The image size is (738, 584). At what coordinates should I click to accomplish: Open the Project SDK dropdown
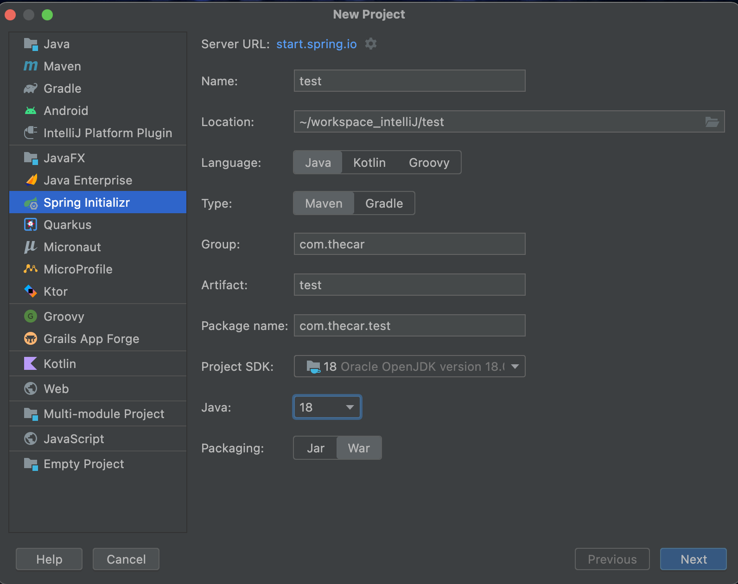pyautogui.click(x=410, y=367)
